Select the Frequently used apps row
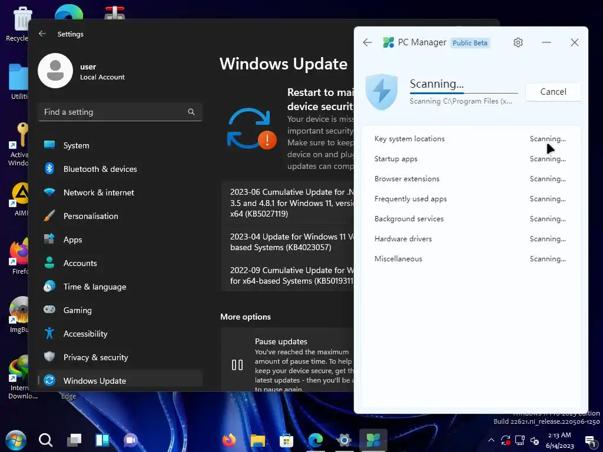Viewport: 603px width, 452px height. click(470, 199)
